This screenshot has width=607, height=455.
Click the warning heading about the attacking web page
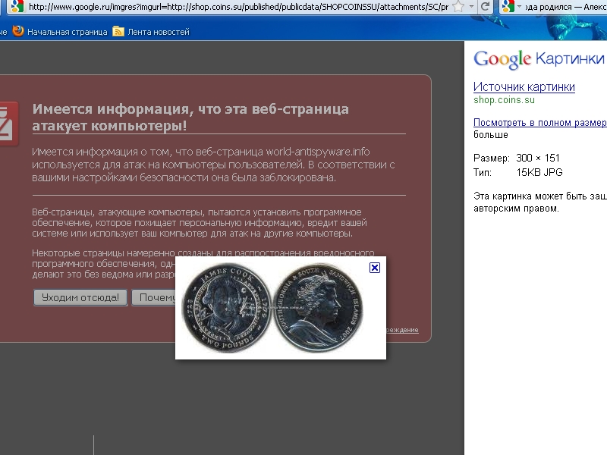[190, 118]
